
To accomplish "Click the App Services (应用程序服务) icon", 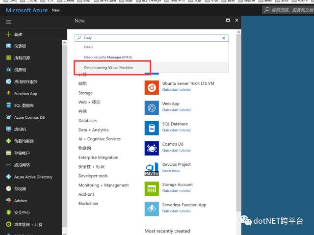I will pyautogui.click(x=8, y=81).
